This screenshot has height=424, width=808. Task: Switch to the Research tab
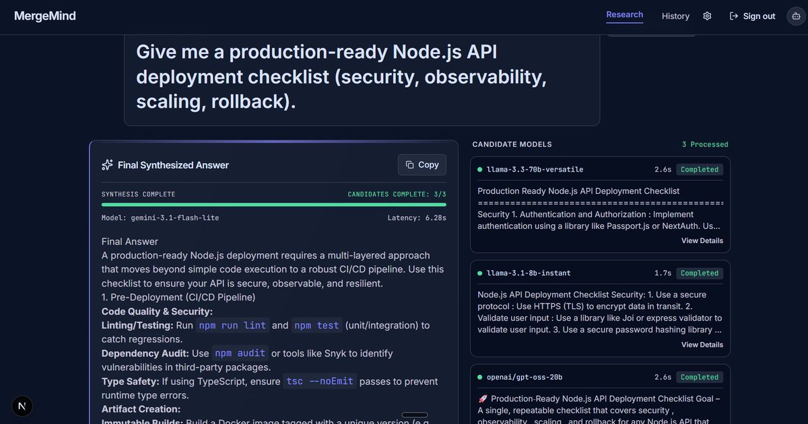pos(624,15)
